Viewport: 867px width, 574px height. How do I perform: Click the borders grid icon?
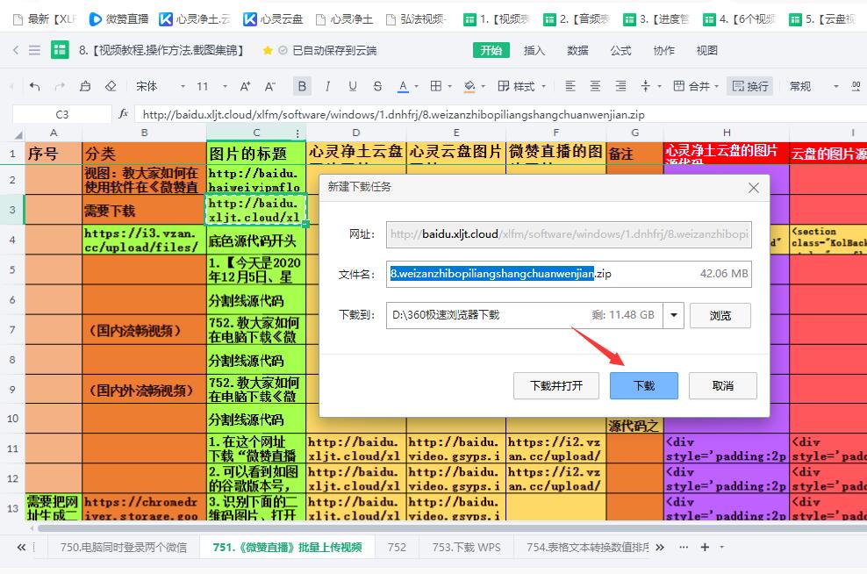436,86
